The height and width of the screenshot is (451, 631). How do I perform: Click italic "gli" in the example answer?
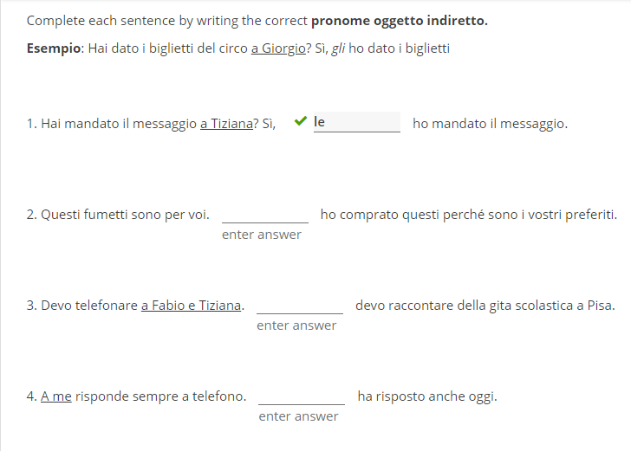(340, 48)
